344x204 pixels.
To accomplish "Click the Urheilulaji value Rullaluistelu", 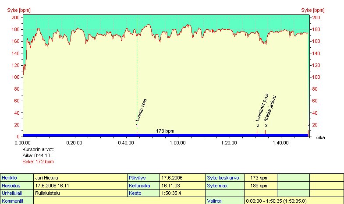I will coord(80,193).
